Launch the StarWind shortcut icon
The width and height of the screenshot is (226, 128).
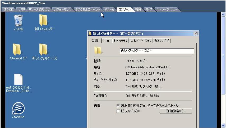(18, 108)
